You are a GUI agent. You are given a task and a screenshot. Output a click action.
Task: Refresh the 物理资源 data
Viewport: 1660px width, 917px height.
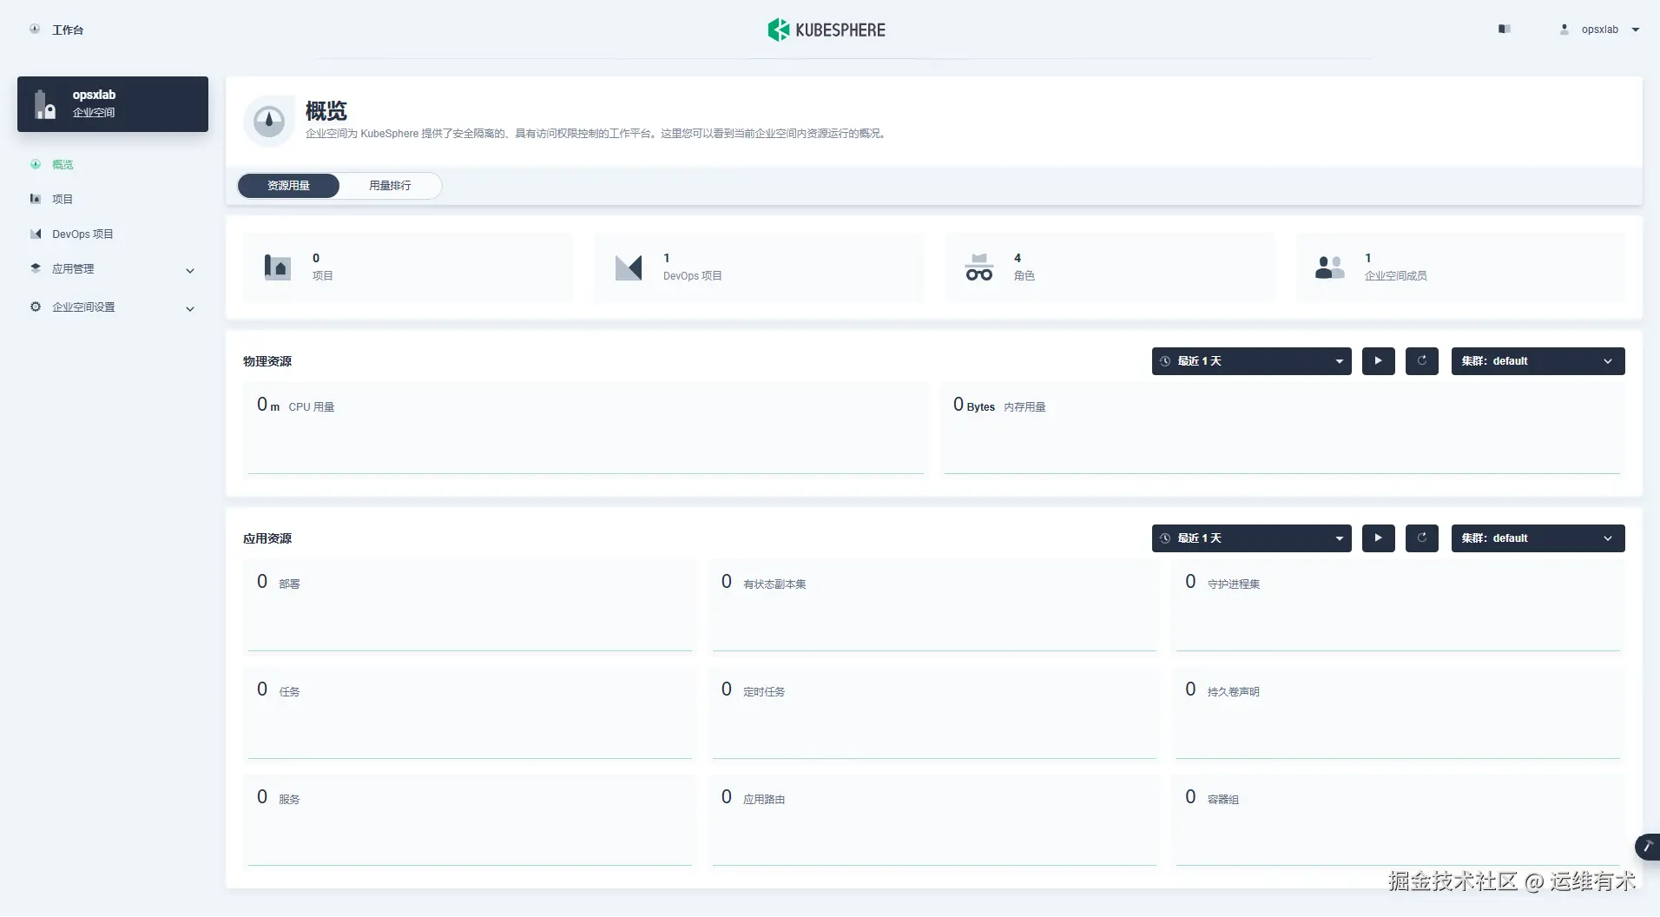pyautogui.click(x=1422, y=361)
